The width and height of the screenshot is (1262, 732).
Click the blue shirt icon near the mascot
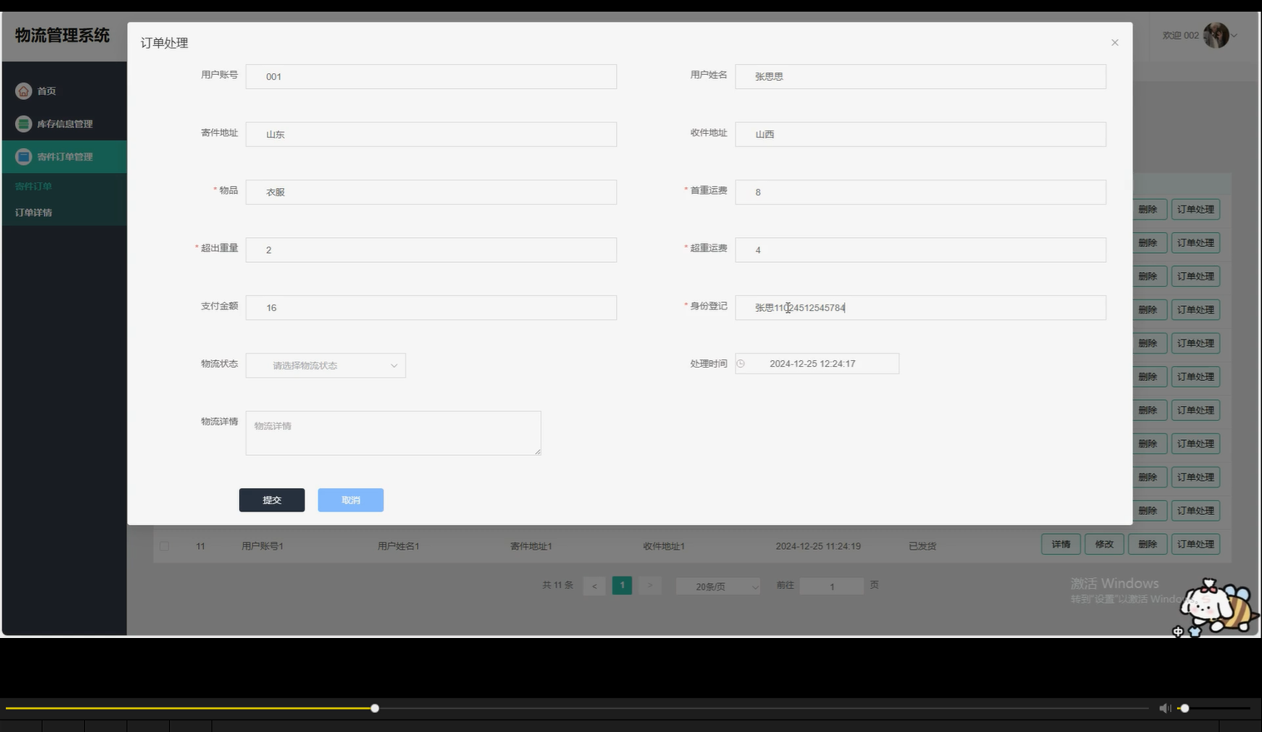pyautogui.click(x=1195, y=632)
